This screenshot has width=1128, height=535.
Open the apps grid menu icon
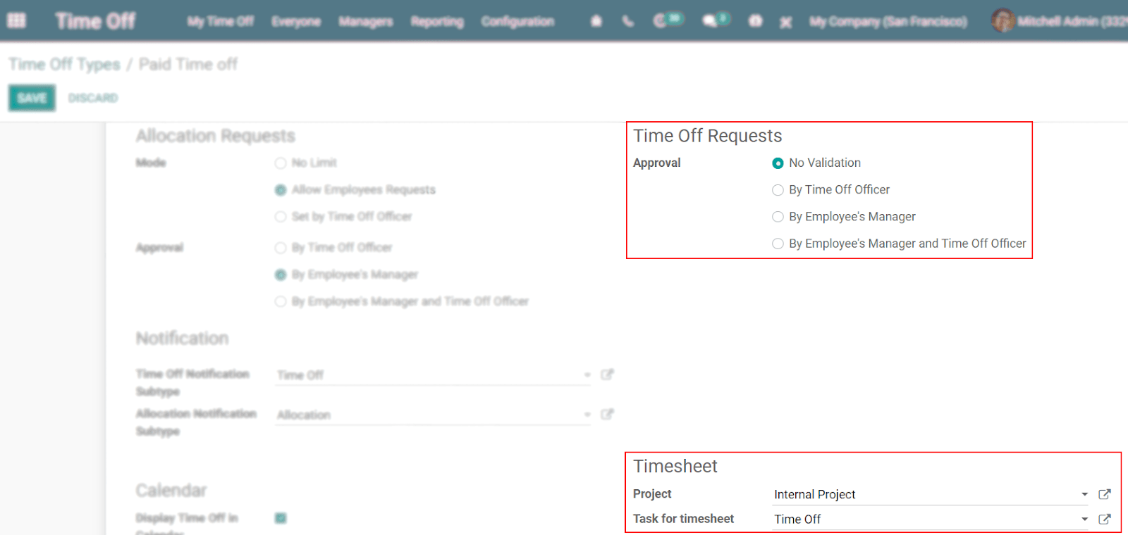[x=16, y=21]
